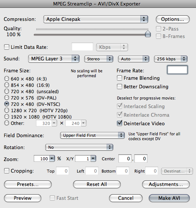Select the 1280 × 720 HDTV 720p option
The height and width of the screenshot is (208, 196).
pos(7,110)
